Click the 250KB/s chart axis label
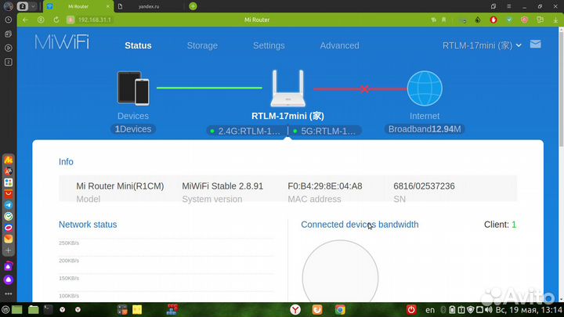This screenshot has height=317, width=564. 69,243
